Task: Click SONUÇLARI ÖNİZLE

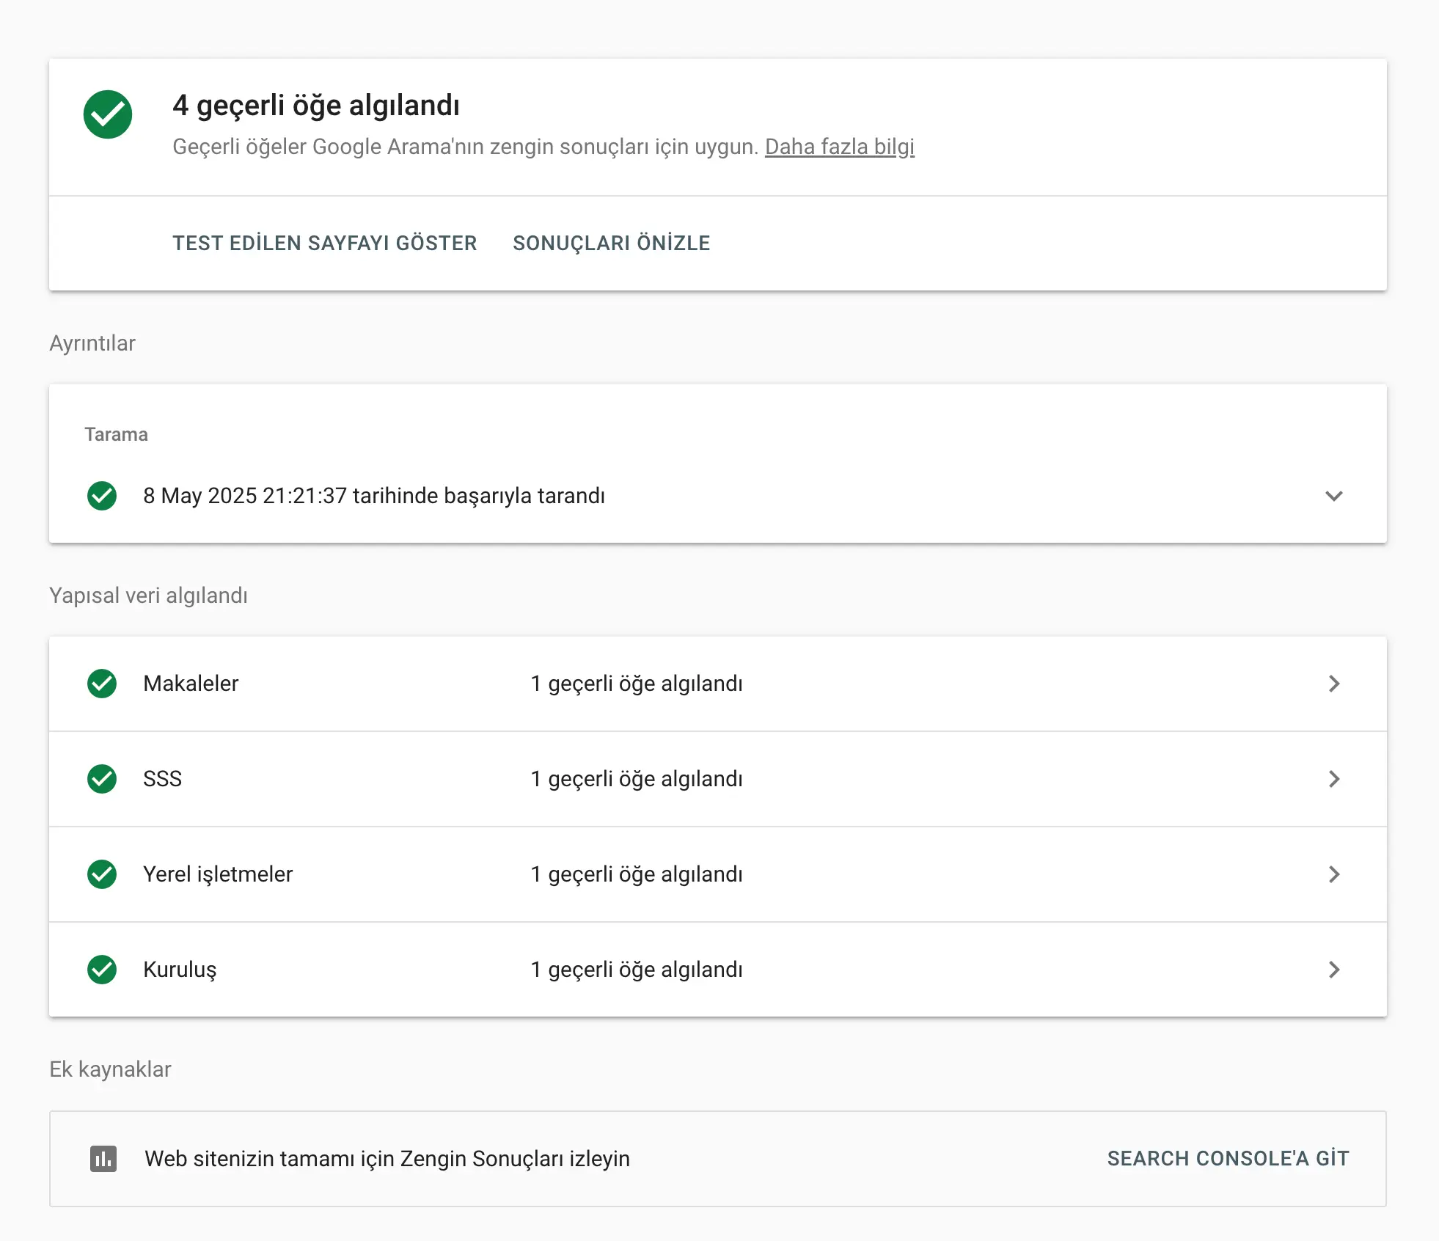Action: (611, 243)
